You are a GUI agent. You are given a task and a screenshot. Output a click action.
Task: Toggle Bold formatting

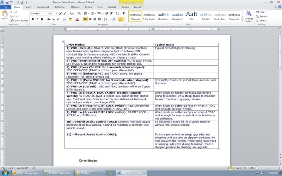pos(33,19)
